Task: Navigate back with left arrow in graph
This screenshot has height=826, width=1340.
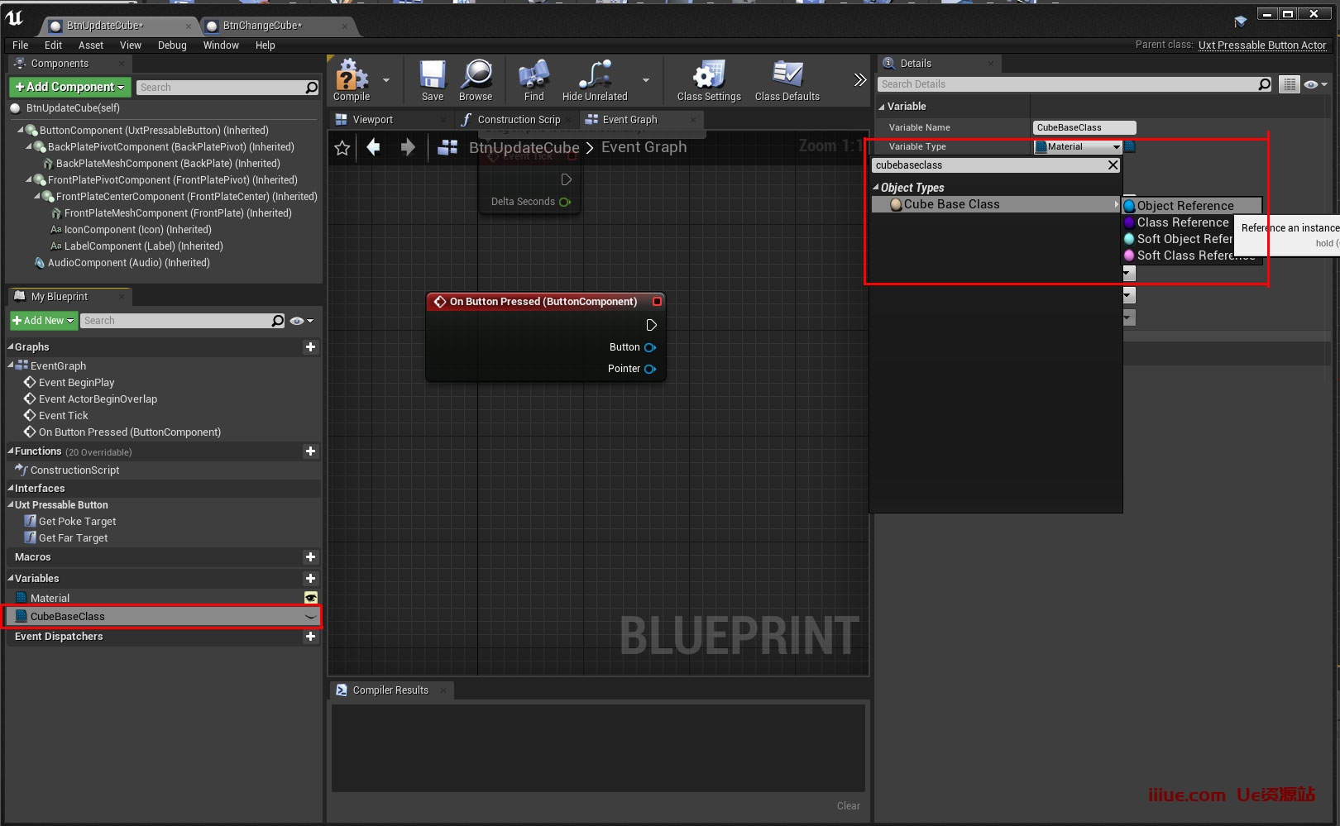Action: [374, 147]
